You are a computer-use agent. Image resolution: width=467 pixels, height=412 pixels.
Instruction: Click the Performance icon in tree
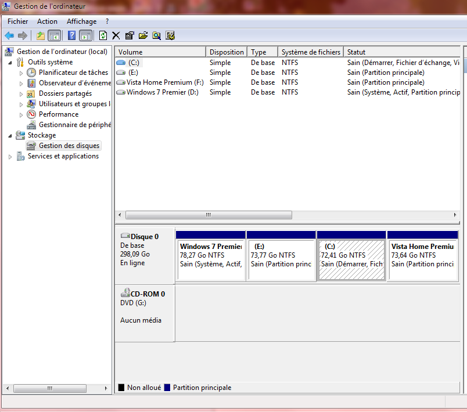31,114
